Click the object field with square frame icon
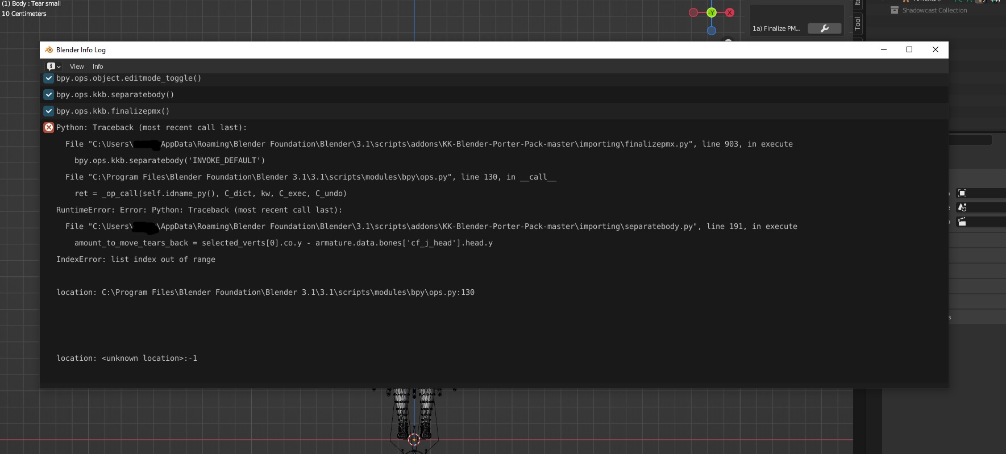The image size is (1006, 454). click(x=981, y=193)
